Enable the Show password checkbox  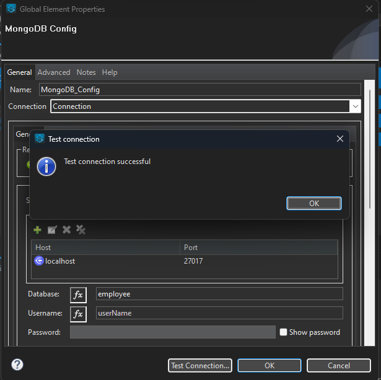283,332
